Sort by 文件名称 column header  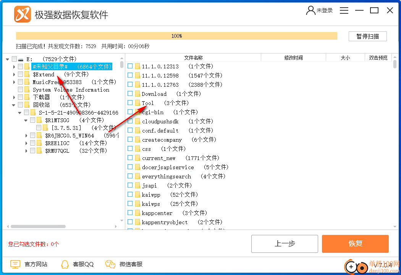(193, 58)
